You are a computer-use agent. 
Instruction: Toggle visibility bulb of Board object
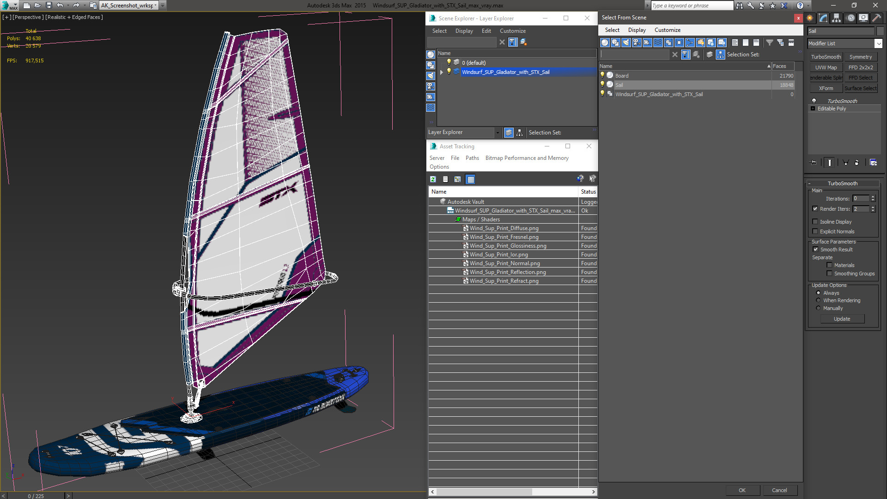(602, 75)
